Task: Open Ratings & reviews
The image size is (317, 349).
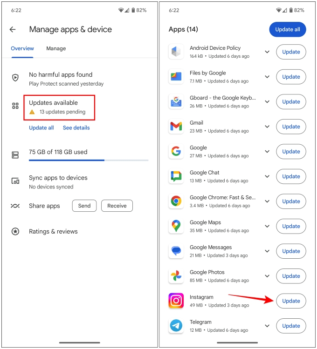Action: (53, 231)
